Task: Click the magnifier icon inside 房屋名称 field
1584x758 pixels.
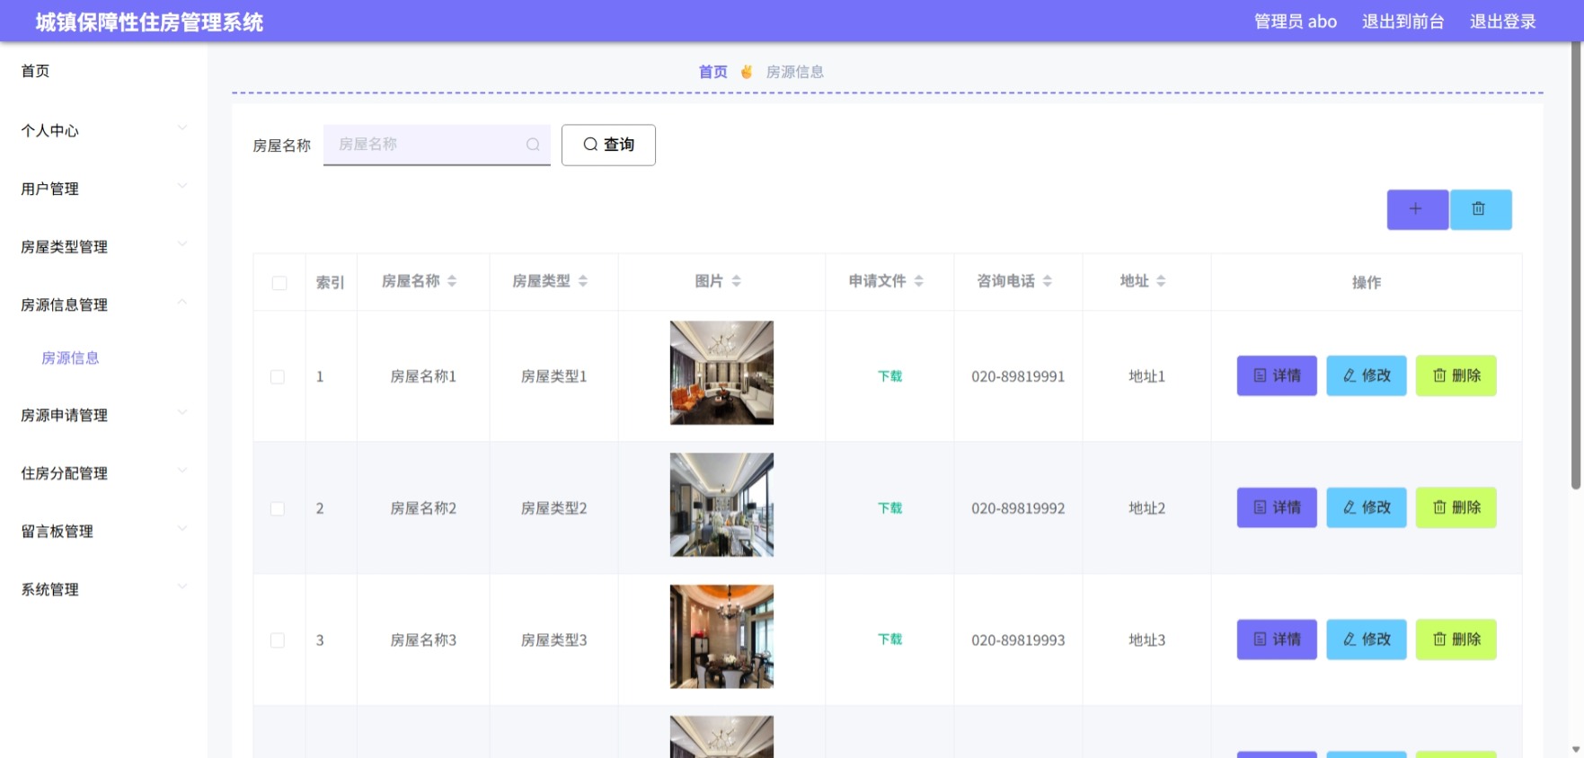Action: [x=533, y=145]
